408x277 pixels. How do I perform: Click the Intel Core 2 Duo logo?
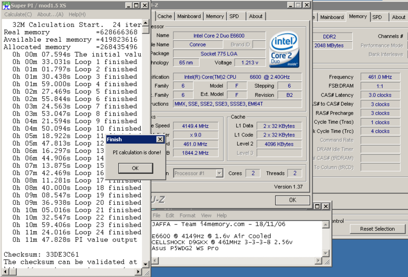pos(285,51)
